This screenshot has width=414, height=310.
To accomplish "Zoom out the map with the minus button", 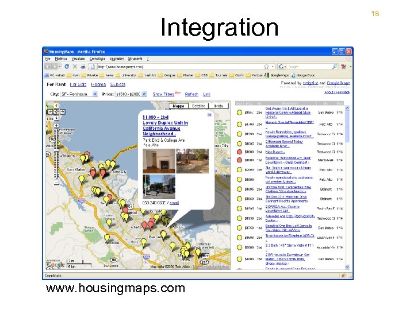I will click(56, 182).
